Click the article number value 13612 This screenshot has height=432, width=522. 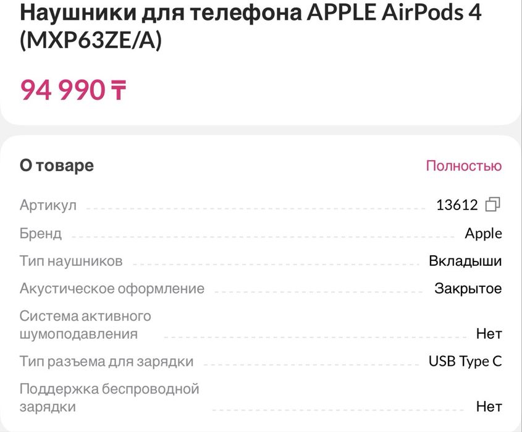(x=457, y=205)
